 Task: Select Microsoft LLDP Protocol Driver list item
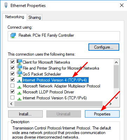point(48,92)
